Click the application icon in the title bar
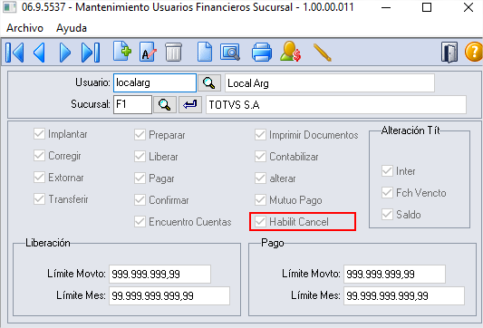Viewport: 483px width, 328px height. (x=9, y=7)
